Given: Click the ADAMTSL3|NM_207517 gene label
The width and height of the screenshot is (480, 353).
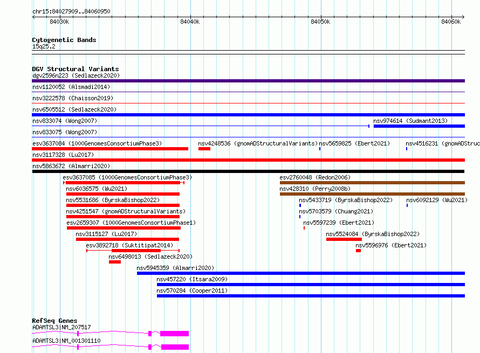Looking at the screenshot, I should point(61,327).
